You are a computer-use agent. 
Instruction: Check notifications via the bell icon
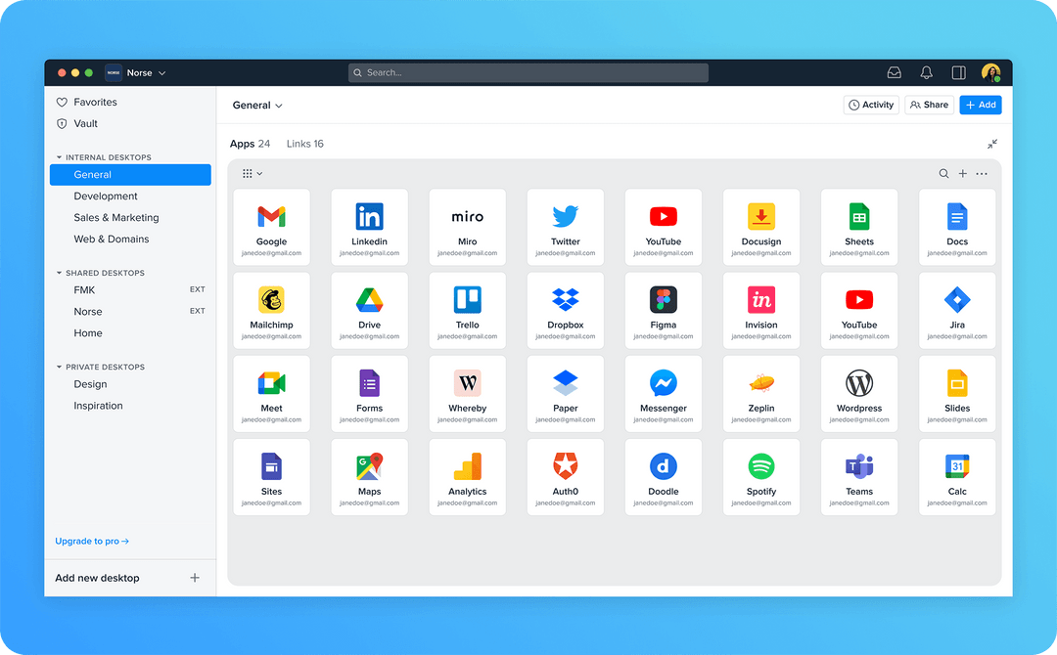click(926, 71)
